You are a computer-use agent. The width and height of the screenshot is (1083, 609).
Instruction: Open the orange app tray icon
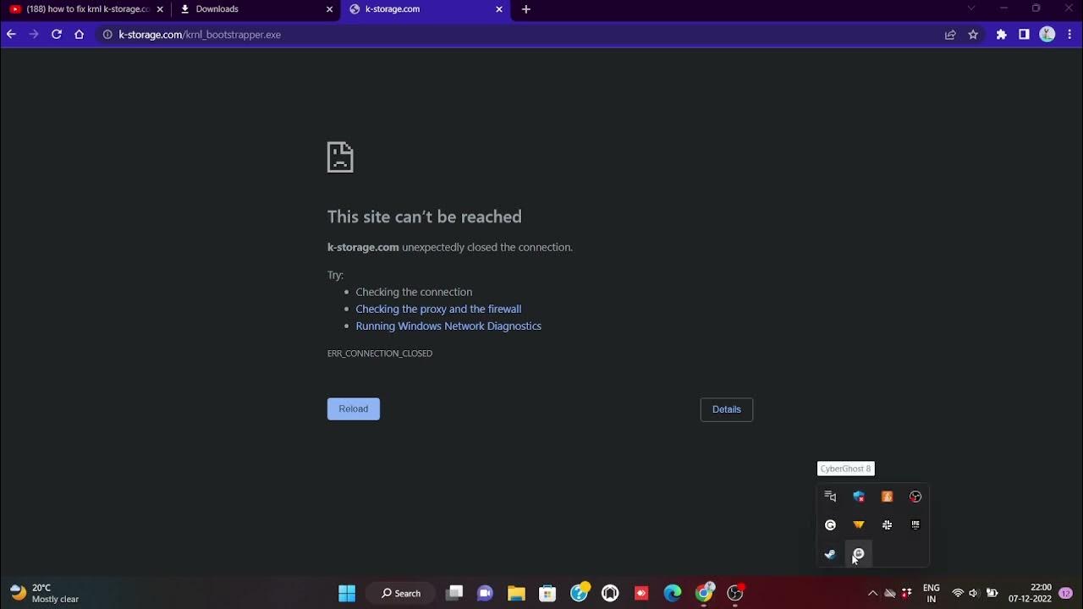[887, 497]
